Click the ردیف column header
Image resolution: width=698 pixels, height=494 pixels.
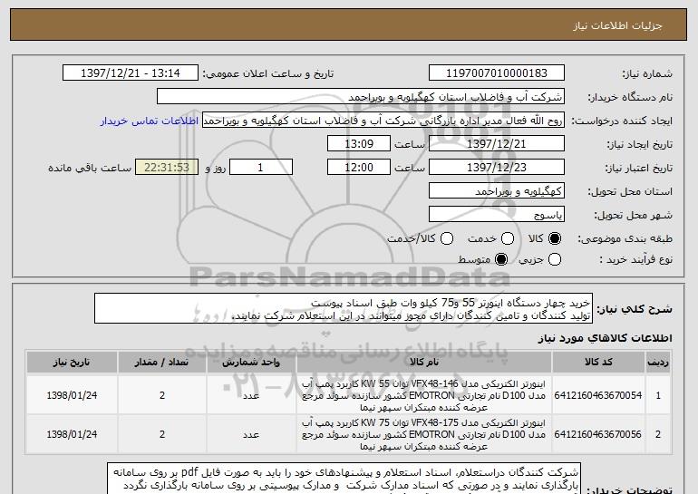[x=658, y=362]
